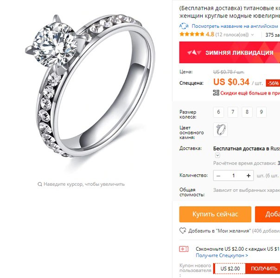Open the Получите Спецкупон link

222,255
